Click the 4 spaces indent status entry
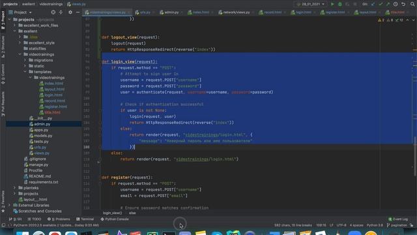Screen dimensions: 417x235 (356, 225)
